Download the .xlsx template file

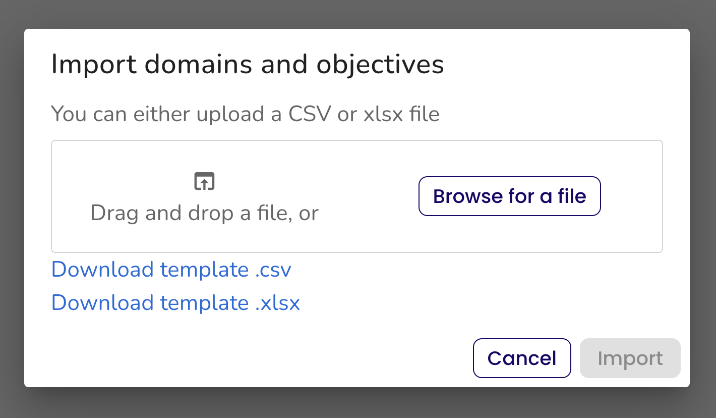click(175, 302)
